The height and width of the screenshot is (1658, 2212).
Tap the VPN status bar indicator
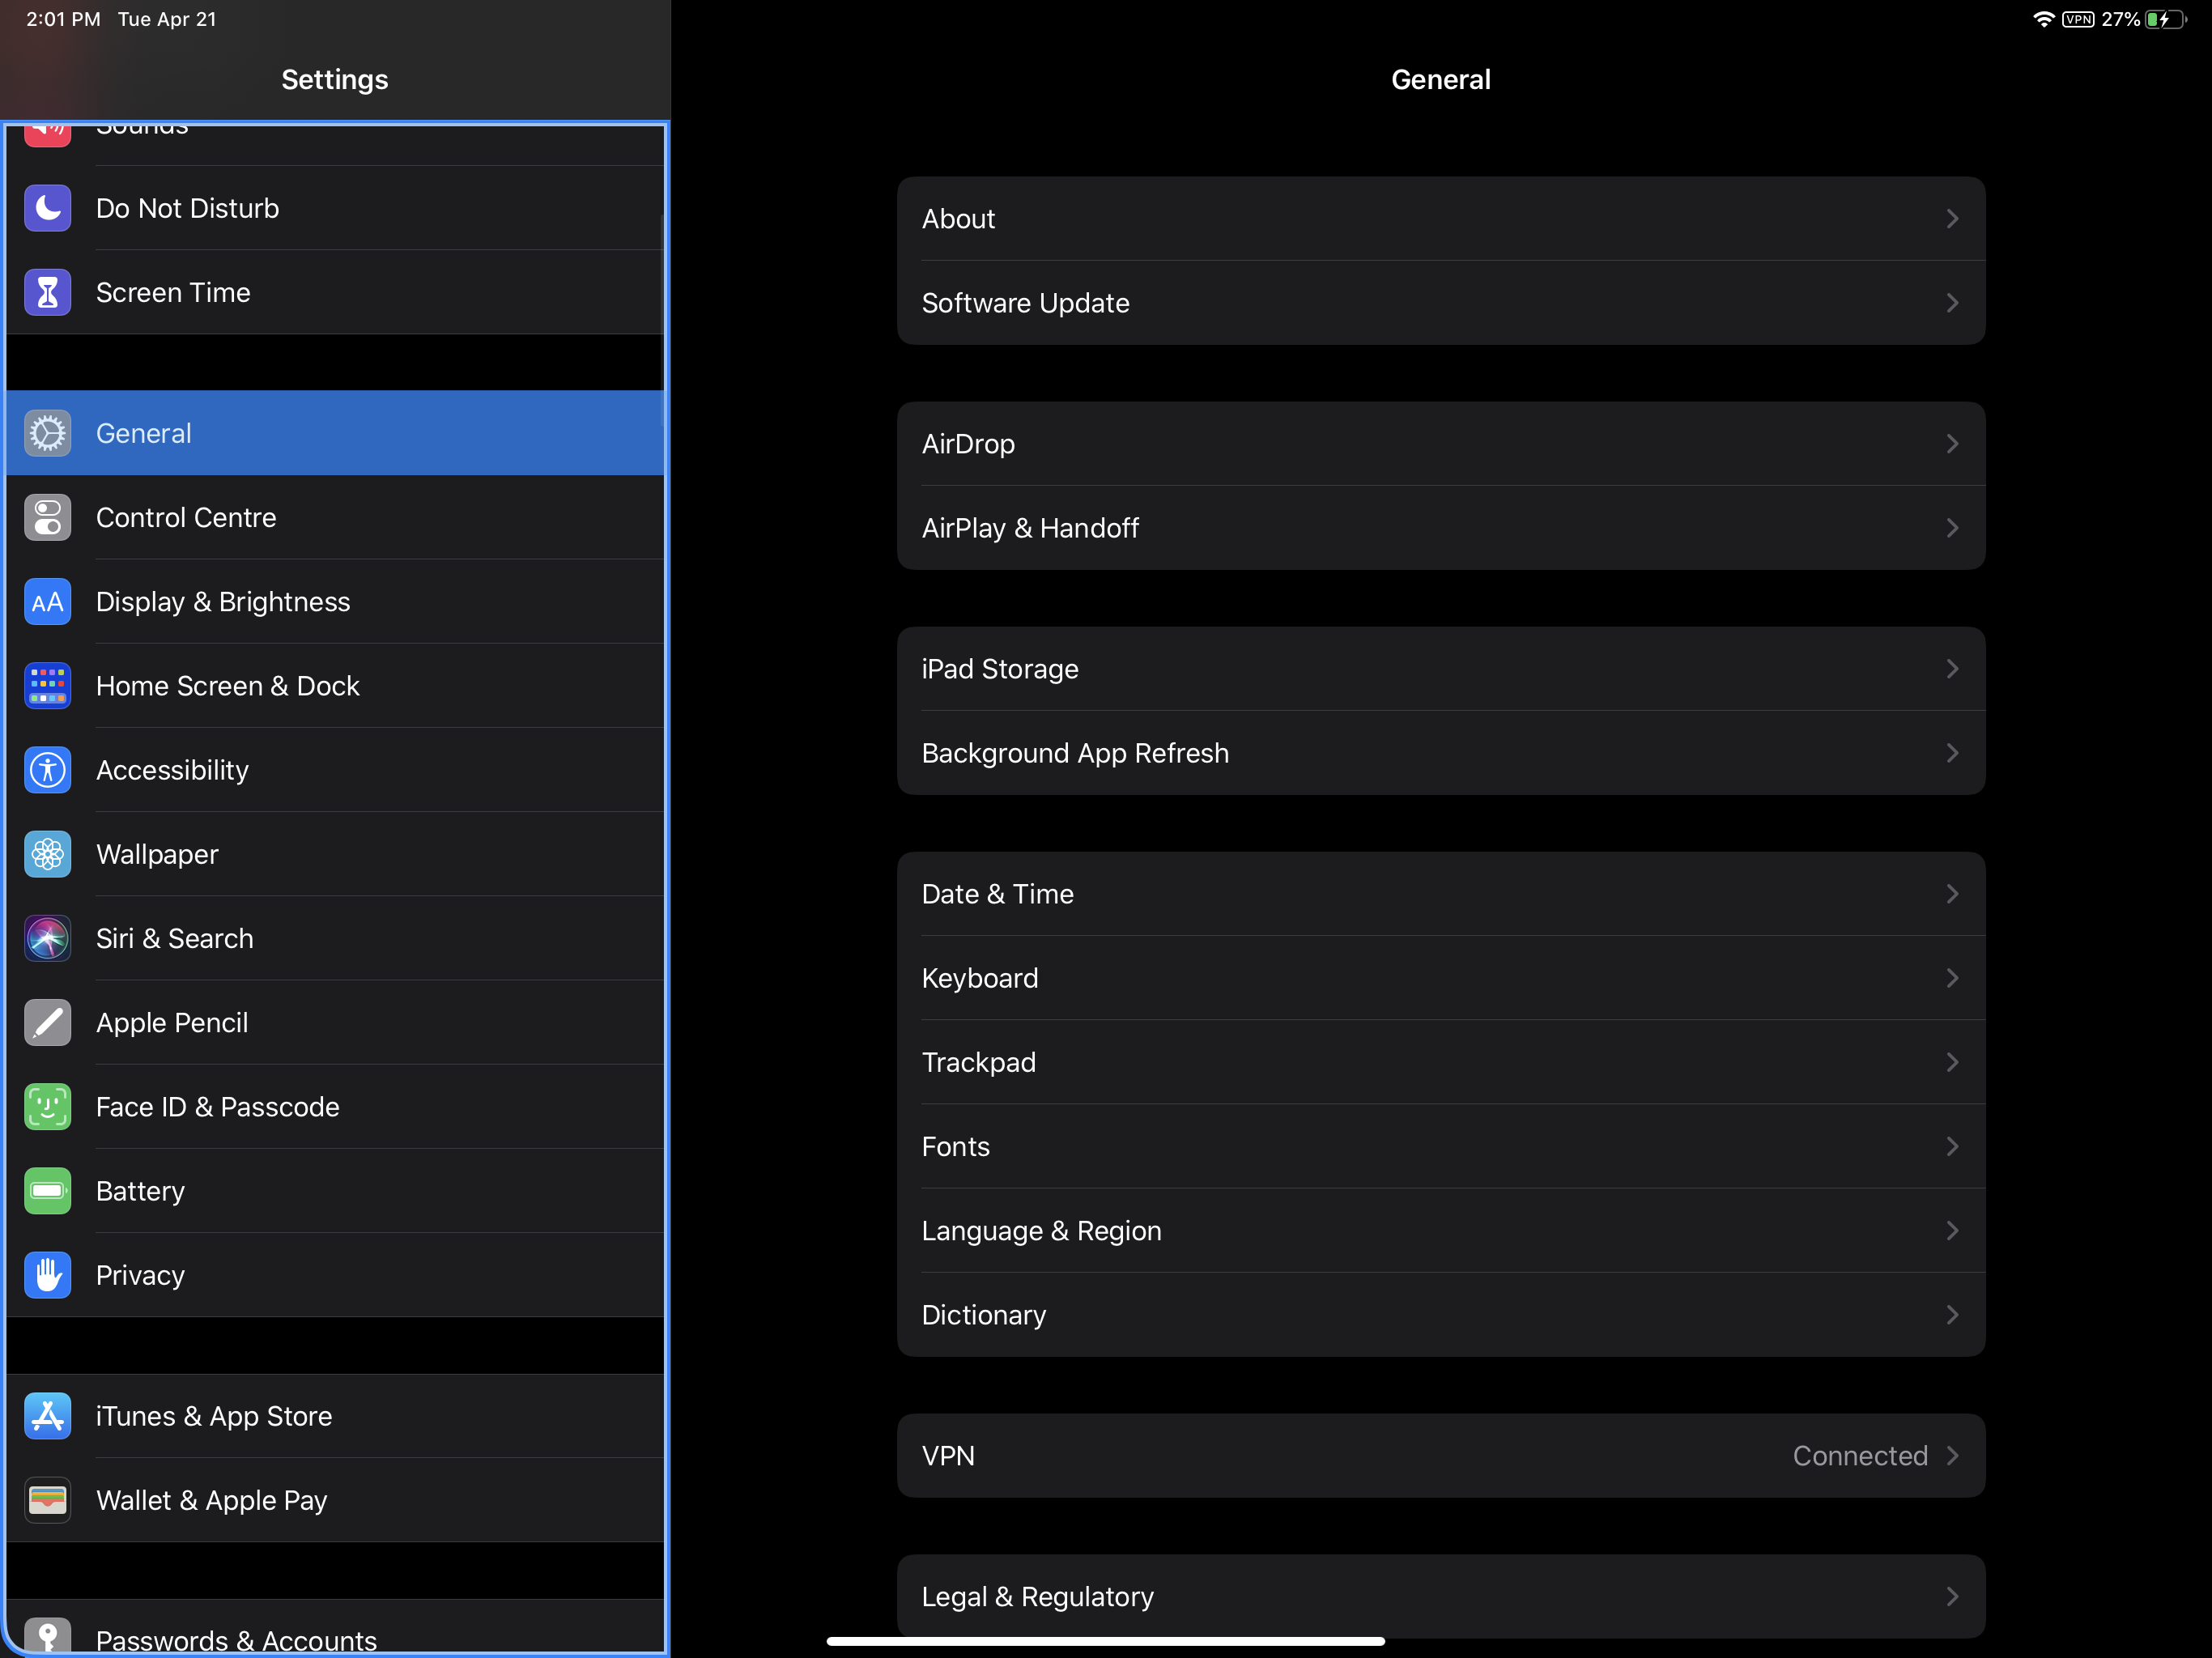click(2078, 19)
